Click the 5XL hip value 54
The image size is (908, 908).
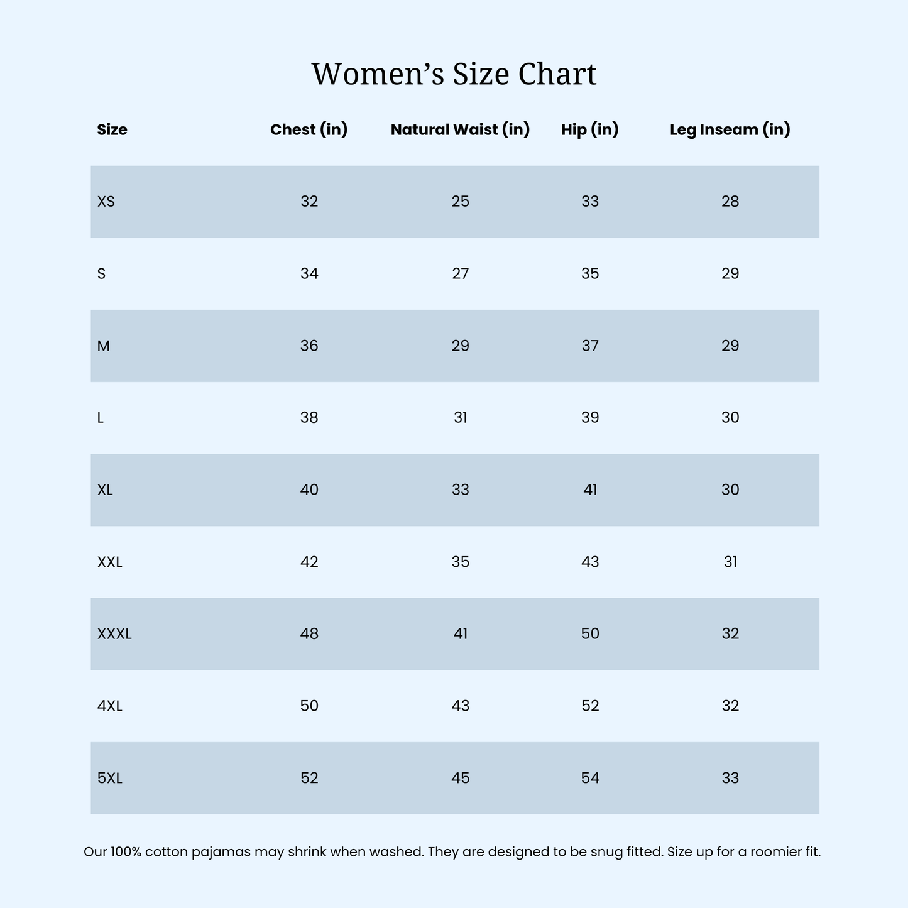tap(590, 779)
